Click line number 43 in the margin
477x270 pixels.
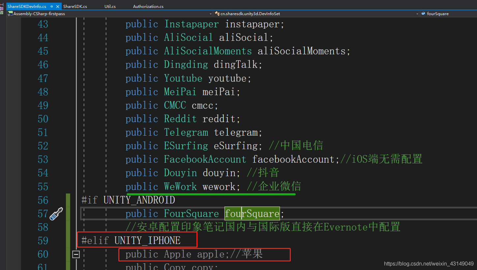(x=43, y=24)
